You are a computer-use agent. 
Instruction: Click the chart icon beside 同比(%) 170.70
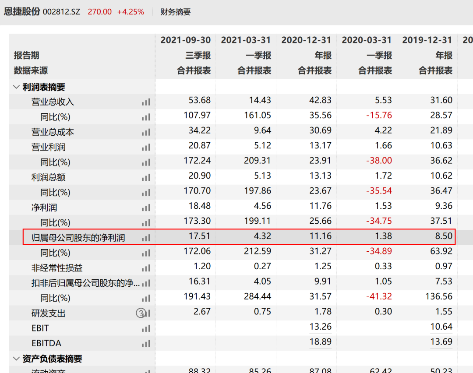(146, 193)
